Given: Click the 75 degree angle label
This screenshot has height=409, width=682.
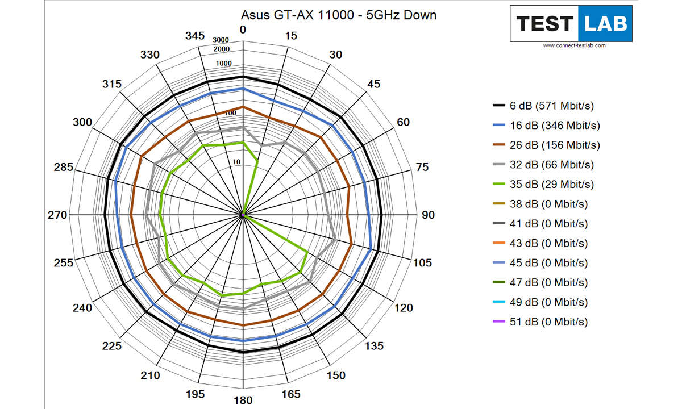Looking at the screenshot, I should point(422,167).
